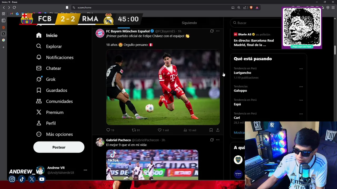Screen dimensions: 337x189
Task: Share the Bayern post
Action: pos(218,130)
